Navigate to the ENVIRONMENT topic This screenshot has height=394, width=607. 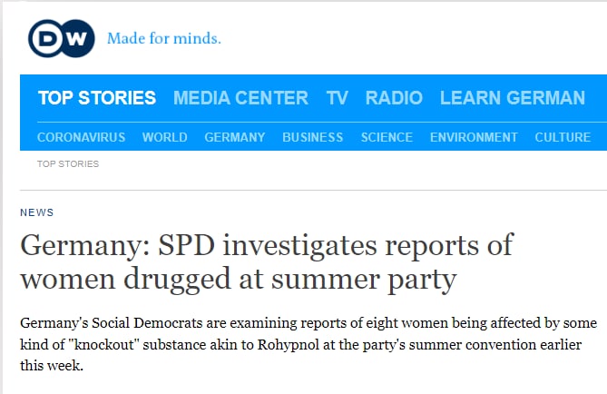pyautogui.click(x=474, y=137)
